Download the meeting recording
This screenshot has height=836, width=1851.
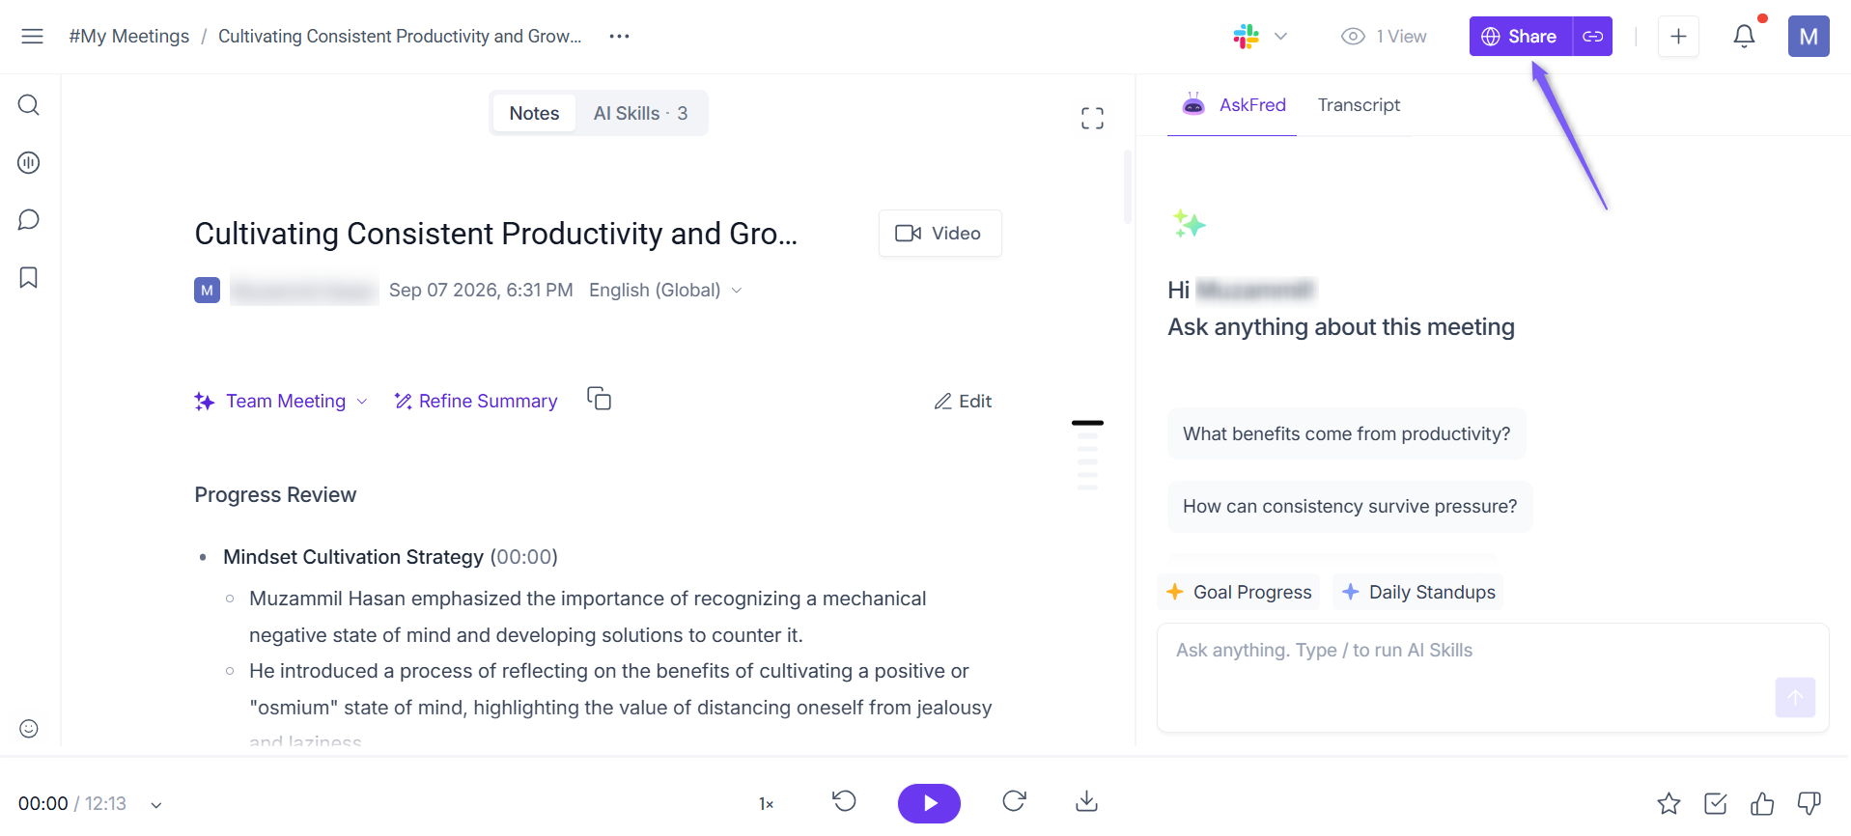pos(1086,802)
